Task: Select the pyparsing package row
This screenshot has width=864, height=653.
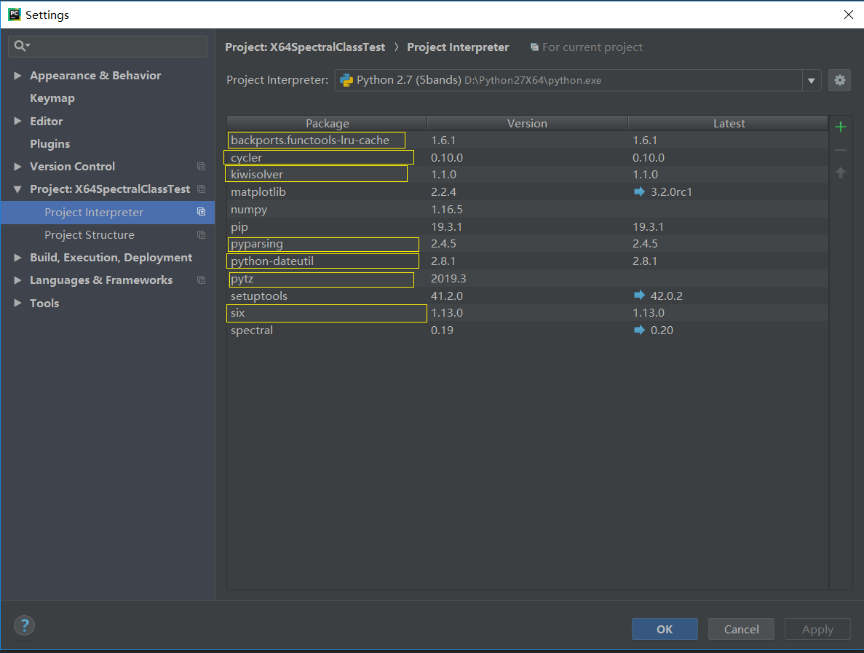Action: click(527, 244)
